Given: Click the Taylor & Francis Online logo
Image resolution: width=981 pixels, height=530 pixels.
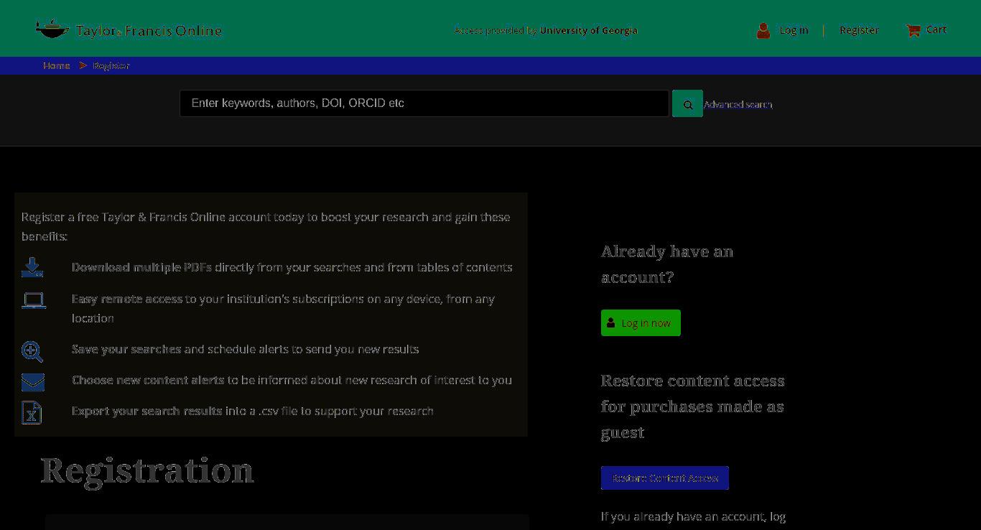Looking at the screenshot, I should (x=129, y=29).
